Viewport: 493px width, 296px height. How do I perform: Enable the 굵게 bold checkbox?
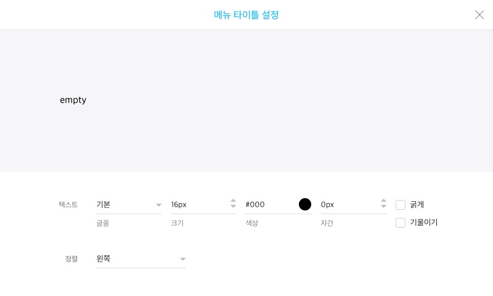tap(400, 205)
